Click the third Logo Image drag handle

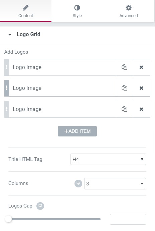click(7, 109)
